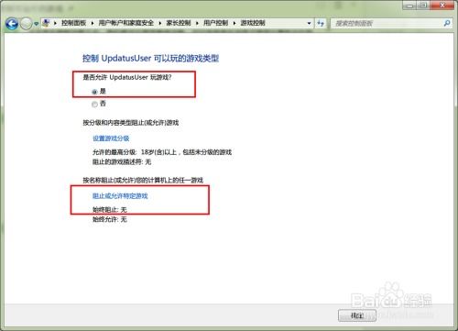Select the 否 radio button
This screenshot has height=331, width=458.
tap(94, 105)
